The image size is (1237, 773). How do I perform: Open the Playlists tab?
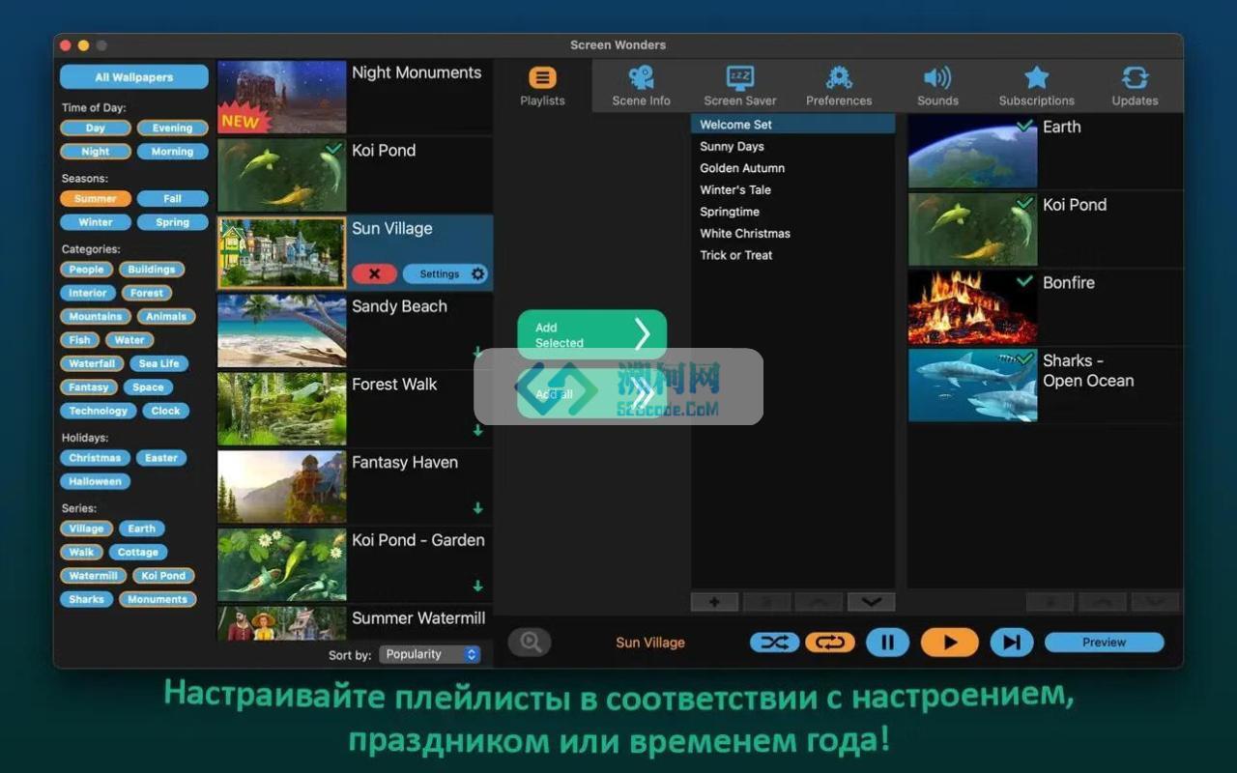pyautogui.click(x=542, y=86)
